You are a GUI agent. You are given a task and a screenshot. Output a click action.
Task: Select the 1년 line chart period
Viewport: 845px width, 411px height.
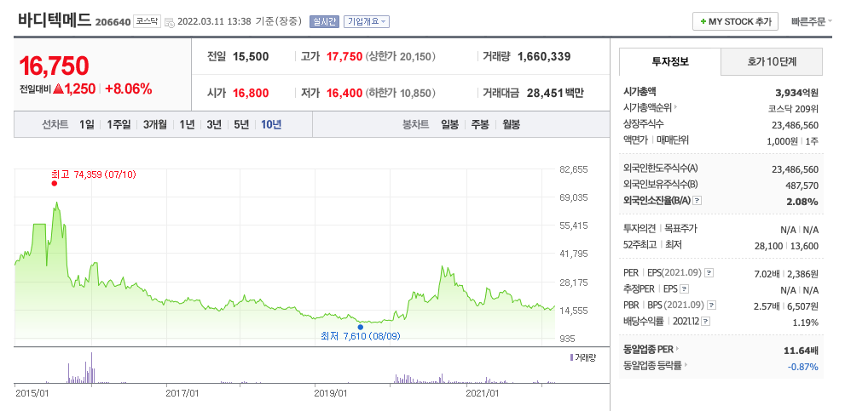tap(187, 125)
